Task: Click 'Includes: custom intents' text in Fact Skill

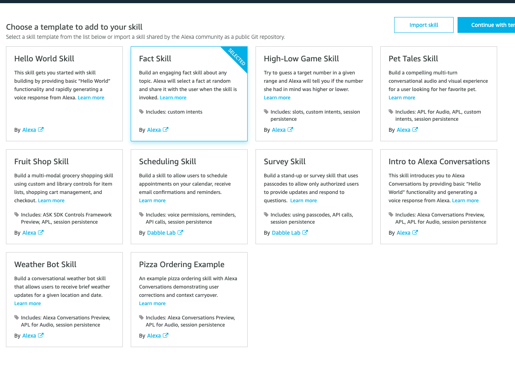Action: (x=174, y=112)
